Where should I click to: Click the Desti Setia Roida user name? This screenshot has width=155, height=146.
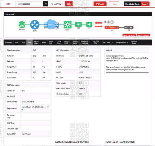coord(132,4)
